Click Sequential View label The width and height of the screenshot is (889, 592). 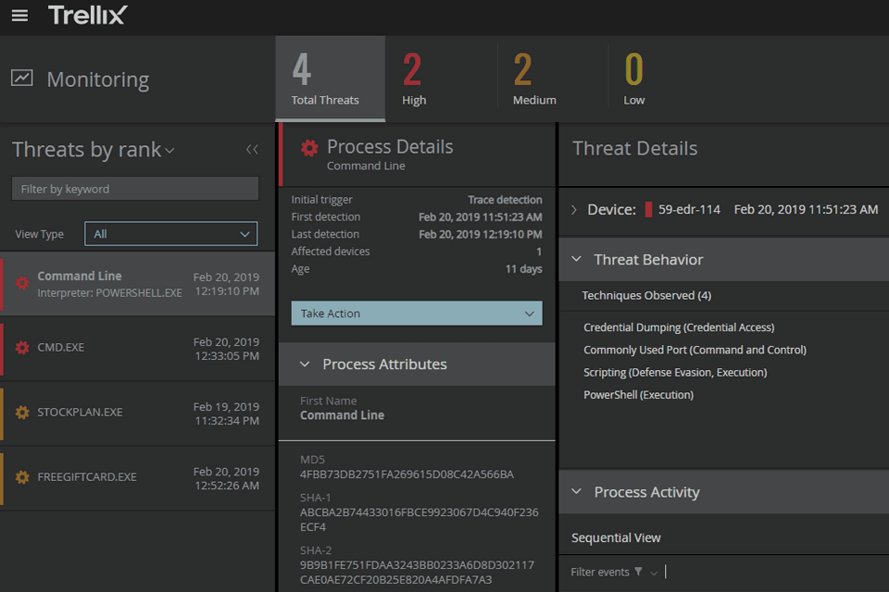616,537
